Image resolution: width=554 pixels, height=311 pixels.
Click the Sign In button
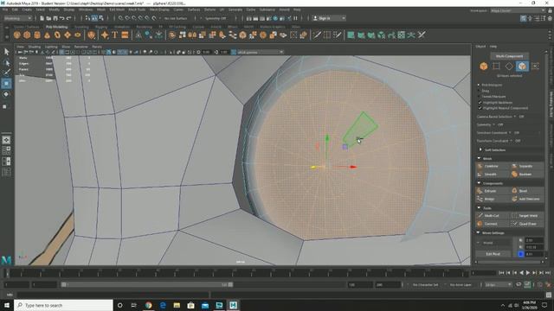[x=329, y=18]
